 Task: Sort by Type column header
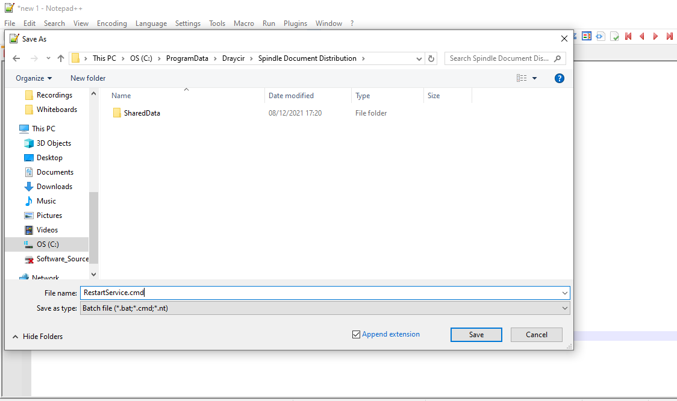pyautogui.click(x=388, y=96)
